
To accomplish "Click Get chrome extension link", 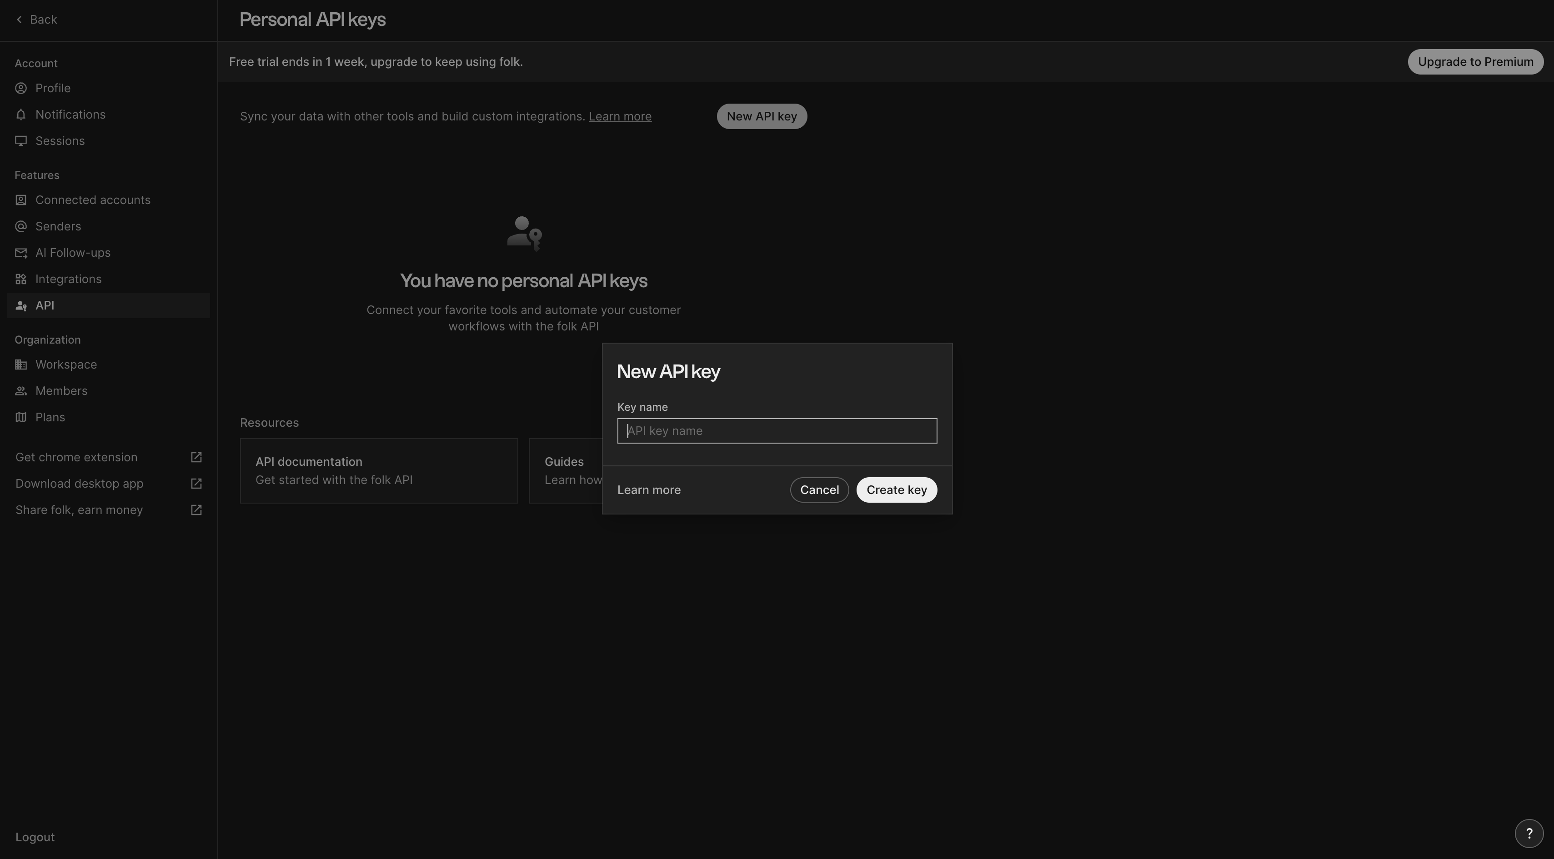I will [109, 457].
